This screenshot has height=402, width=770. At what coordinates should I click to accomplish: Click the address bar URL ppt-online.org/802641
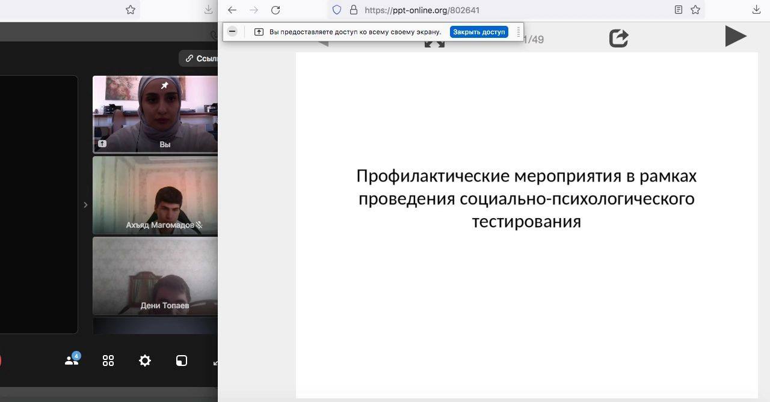tap(421, 10)
